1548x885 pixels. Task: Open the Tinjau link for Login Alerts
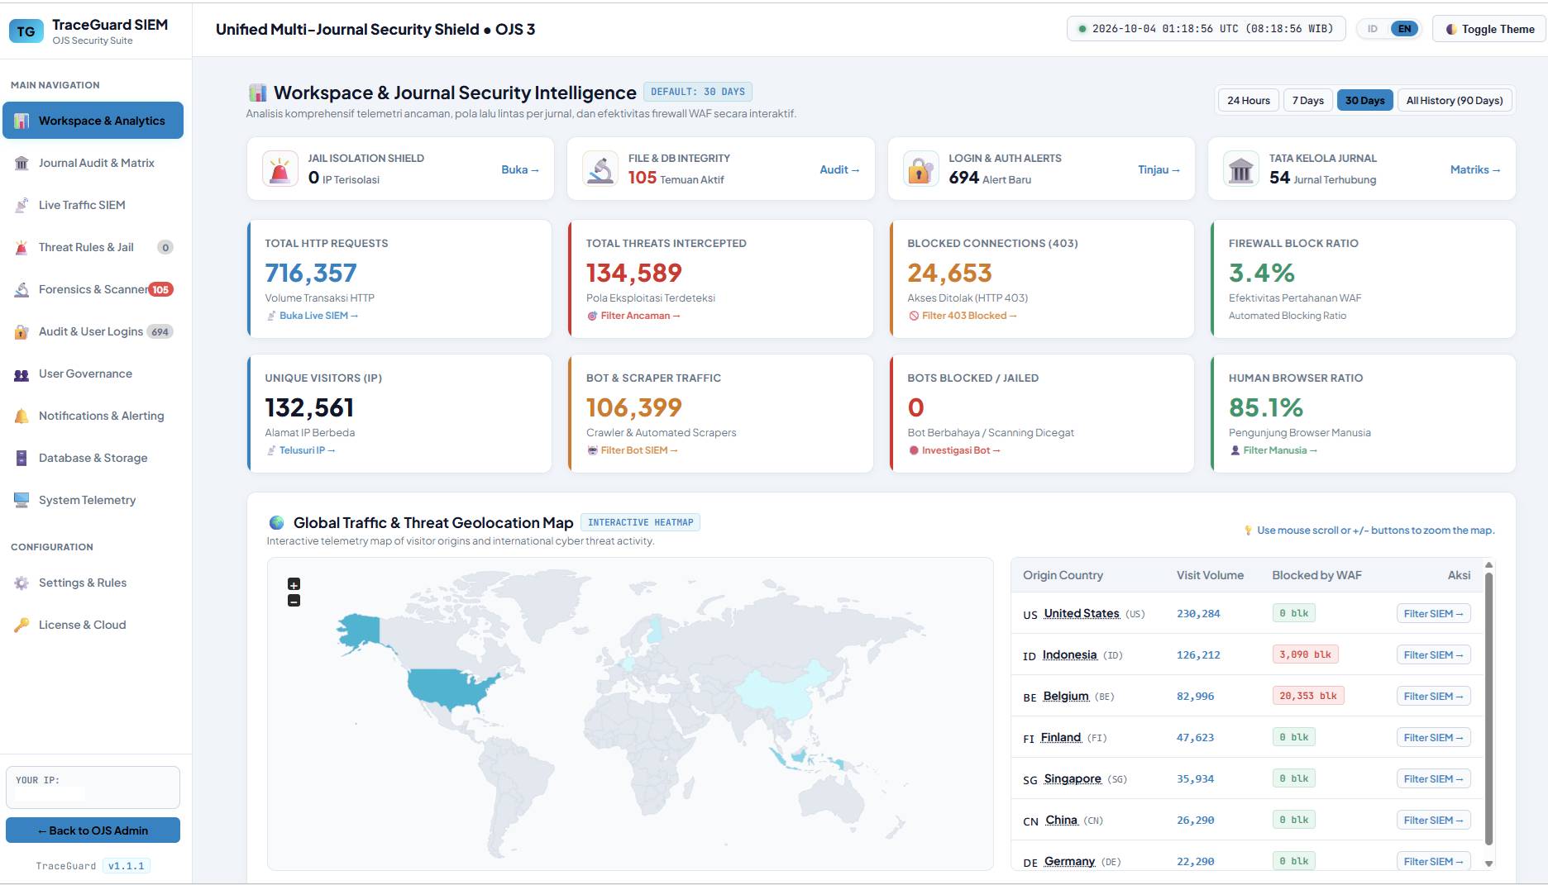click(1159, 169)
